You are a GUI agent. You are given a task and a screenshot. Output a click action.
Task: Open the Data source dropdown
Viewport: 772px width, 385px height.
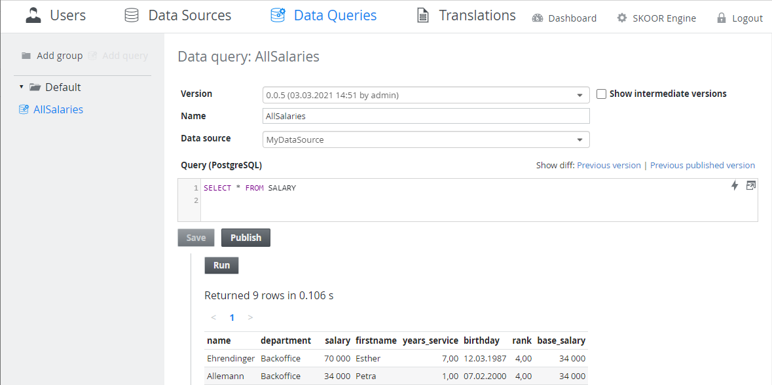pos(579,139)
